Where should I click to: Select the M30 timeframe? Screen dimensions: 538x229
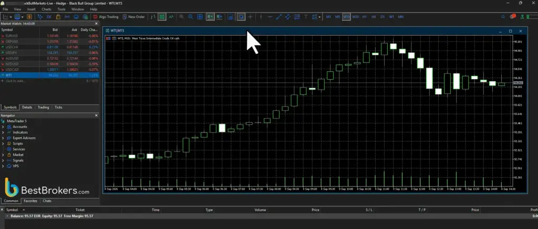tap(356, 17)
